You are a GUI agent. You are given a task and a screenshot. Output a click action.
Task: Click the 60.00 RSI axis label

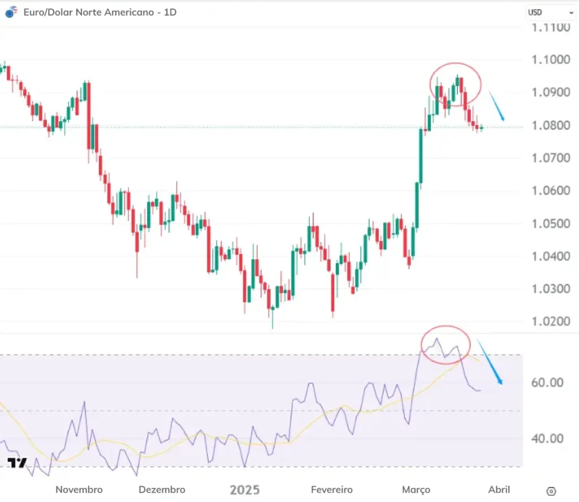pos(547,382)
